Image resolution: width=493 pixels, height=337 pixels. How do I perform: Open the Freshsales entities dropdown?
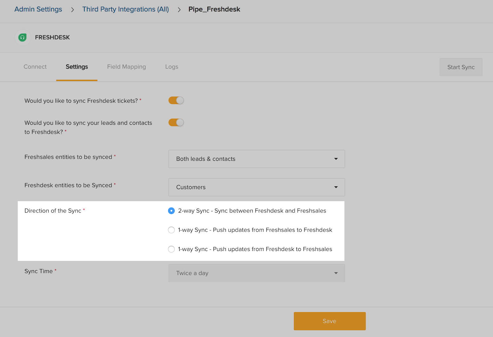[256, 159]
